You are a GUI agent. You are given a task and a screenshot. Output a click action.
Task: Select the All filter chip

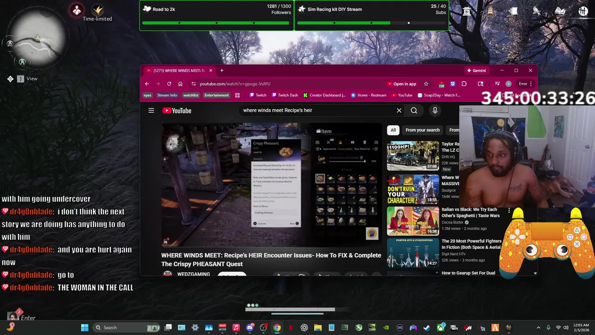pos(393,130)
